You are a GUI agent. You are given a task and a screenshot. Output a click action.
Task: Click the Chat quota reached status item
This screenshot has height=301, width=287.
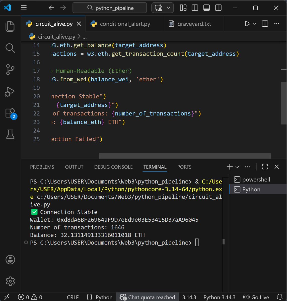(147, 297)
